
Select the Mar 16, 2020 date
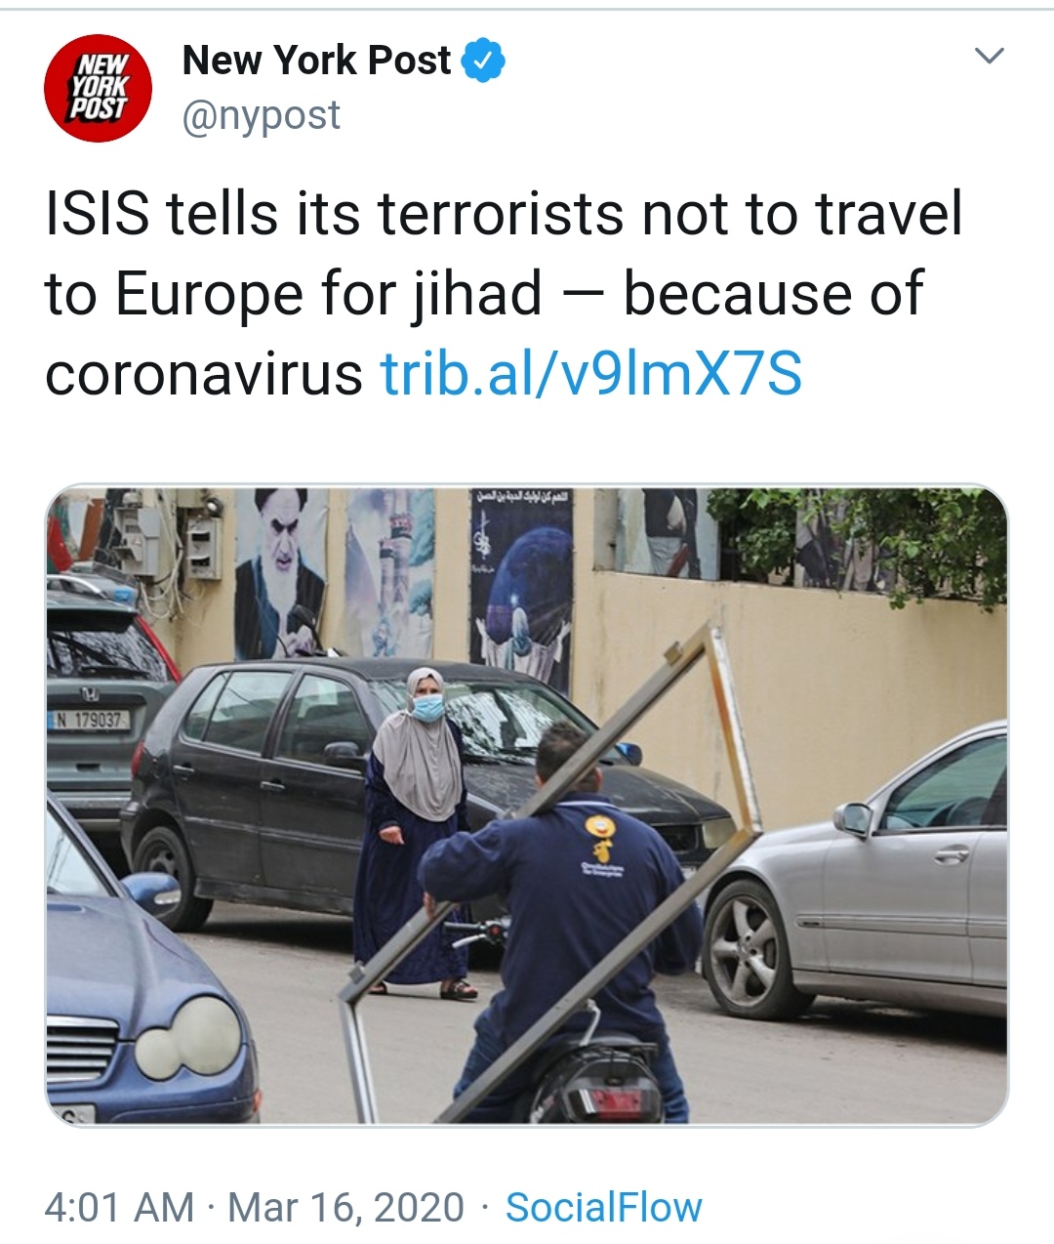[345, 1208]
